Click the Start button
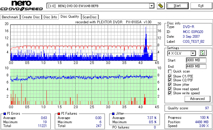The height and width of the screenshot is (130, 213). click(x=177, y=6)
